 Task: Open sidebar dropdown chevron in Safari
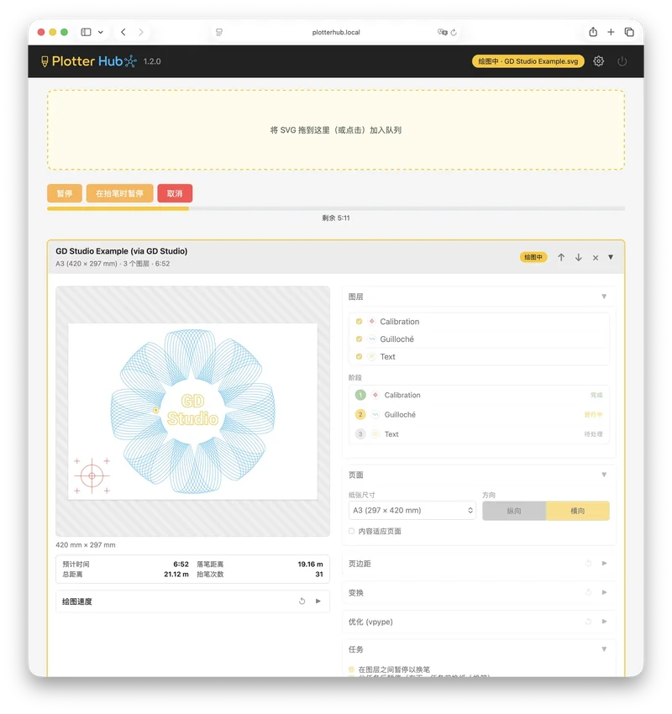coord(101,32)
